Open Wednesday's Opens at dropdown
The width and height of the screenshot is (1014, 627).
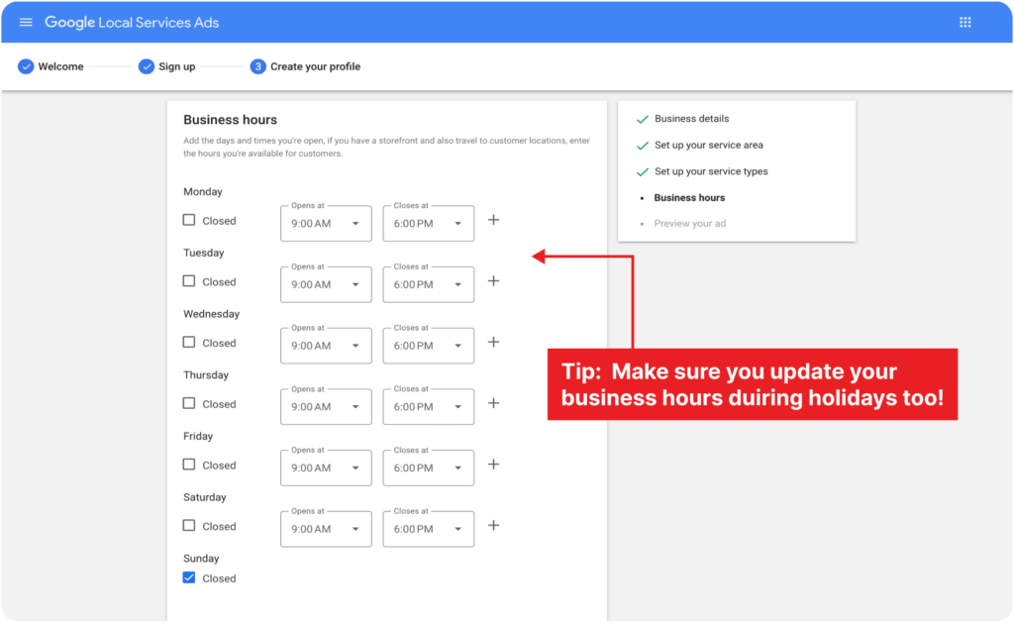click(326, 346)
